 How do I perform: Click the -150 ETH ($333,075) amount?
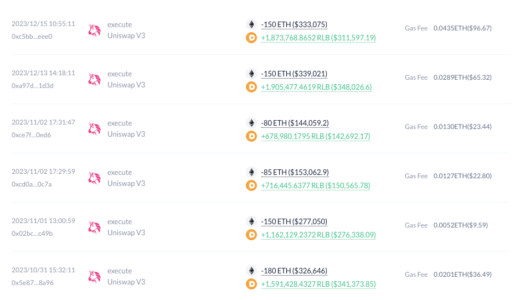pos(294,24)
